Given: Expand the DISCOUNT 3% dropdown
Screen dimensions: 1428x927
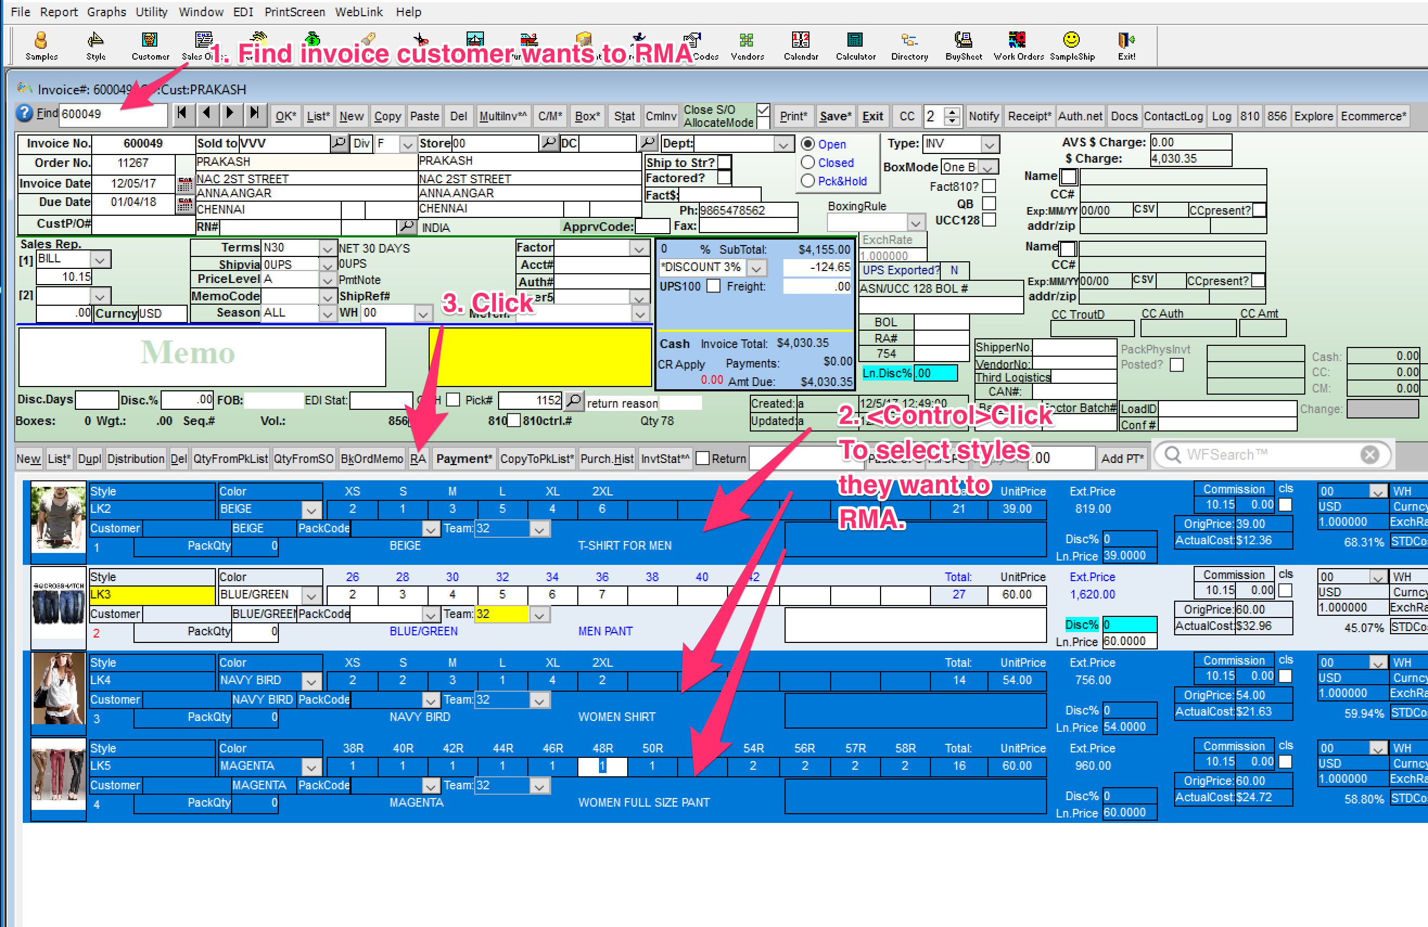Looking at the screenshot, I should pos(757,267).
